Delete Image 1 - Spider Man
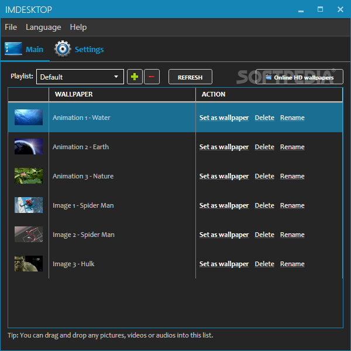Screen dimensions: 351x351 point(264,205)
